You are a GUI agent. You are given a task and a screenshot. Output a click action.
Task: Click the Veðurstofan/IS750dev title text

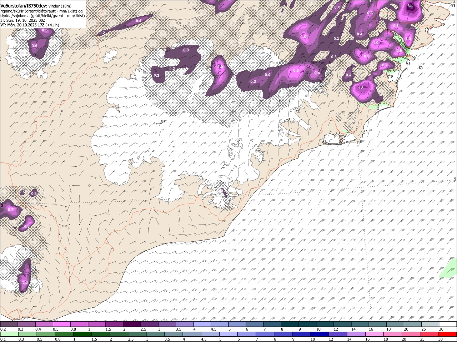click(x=23, y=6)
